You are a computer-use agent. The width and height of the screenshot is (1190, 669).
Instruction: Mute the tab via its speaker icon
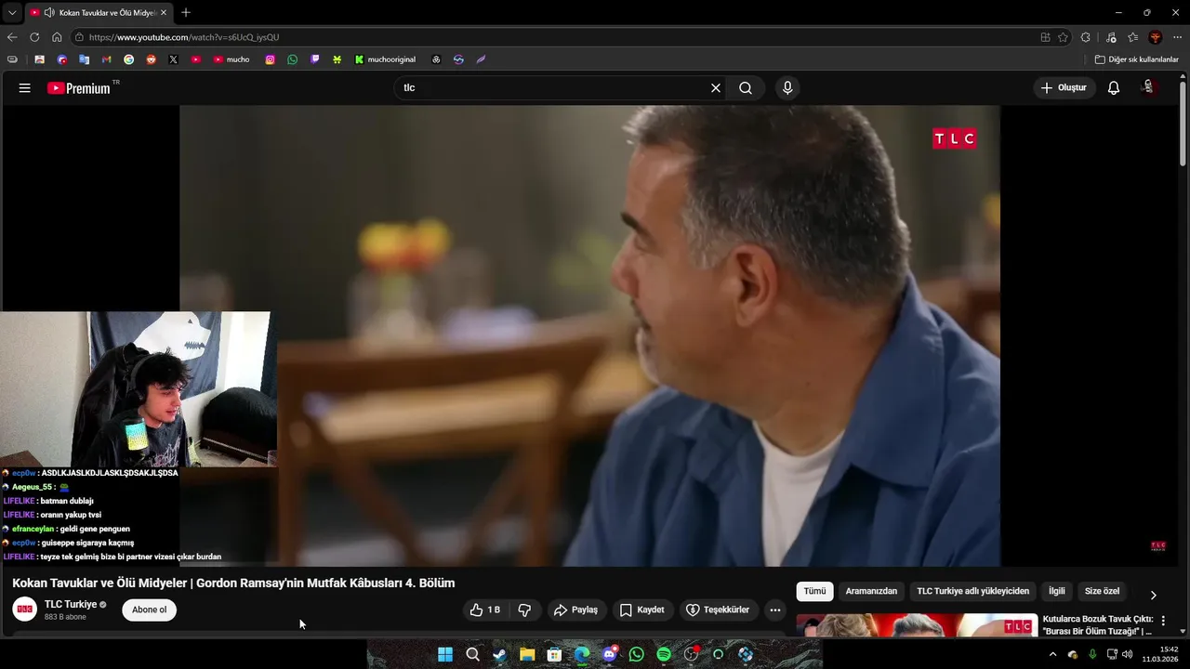(x=48, y=13)
